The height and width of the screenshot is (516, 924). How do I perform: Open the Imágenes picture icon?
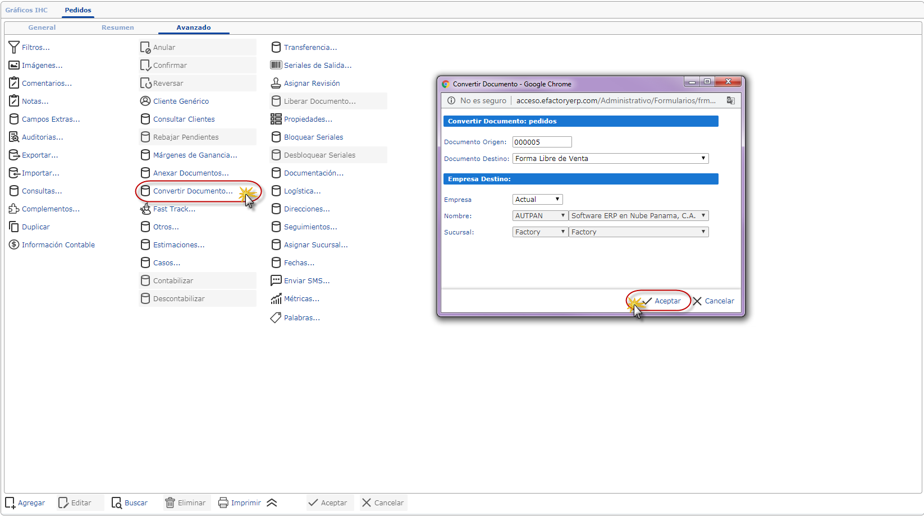point(14,66)
